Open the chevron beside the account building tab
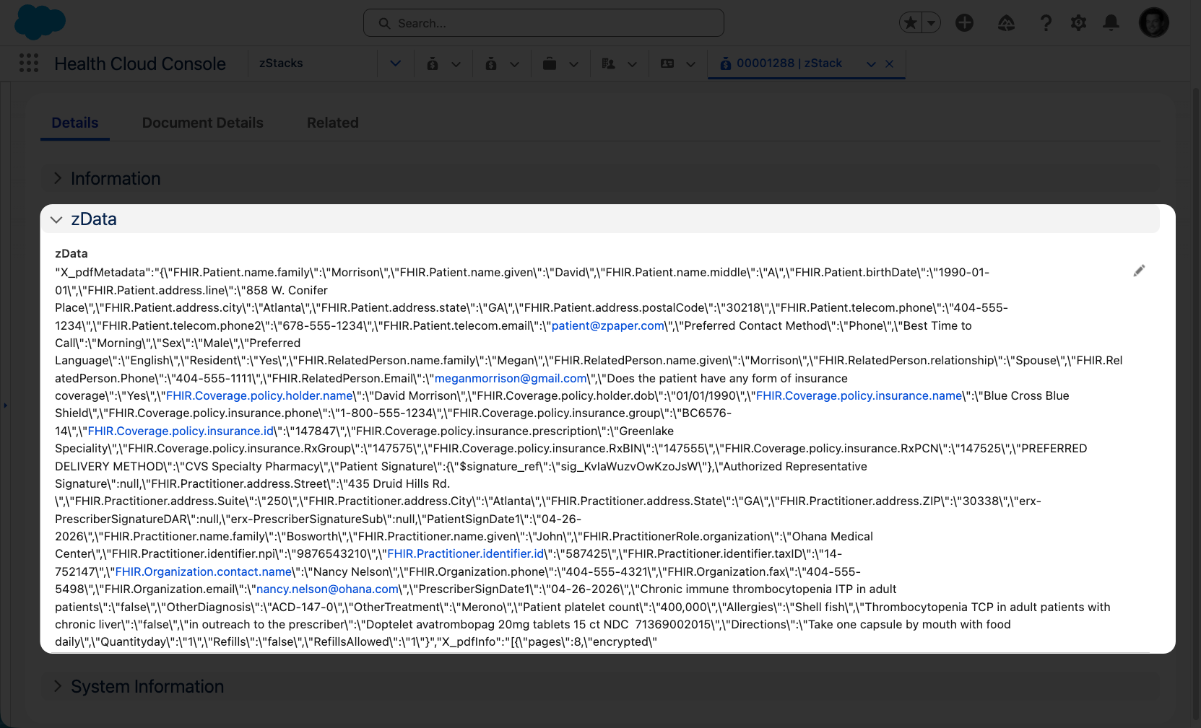Image resolution: width=1201 pixels, height=728 pixels. coord(633,64)
